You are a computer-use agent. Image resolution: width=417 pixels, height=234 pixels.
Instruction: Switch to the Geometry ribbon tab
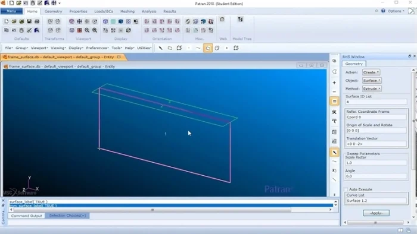click(53, 11)
